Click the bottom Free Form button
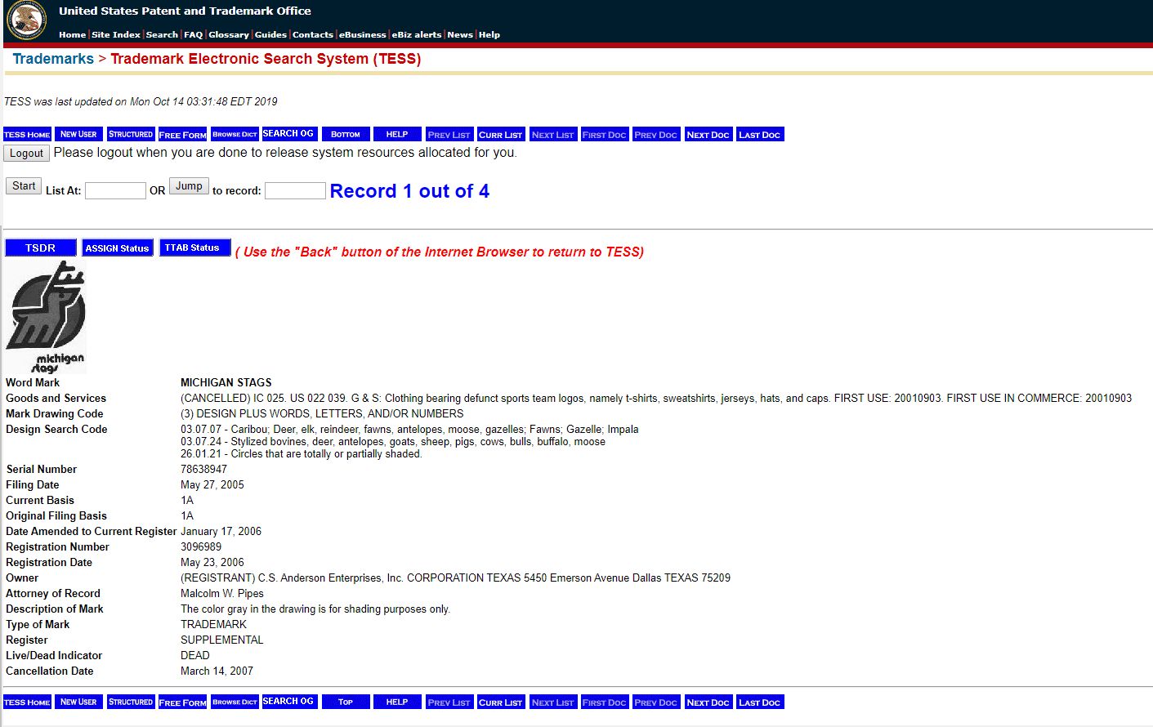This screenshot has height=727, width=1153. (183, 702)
